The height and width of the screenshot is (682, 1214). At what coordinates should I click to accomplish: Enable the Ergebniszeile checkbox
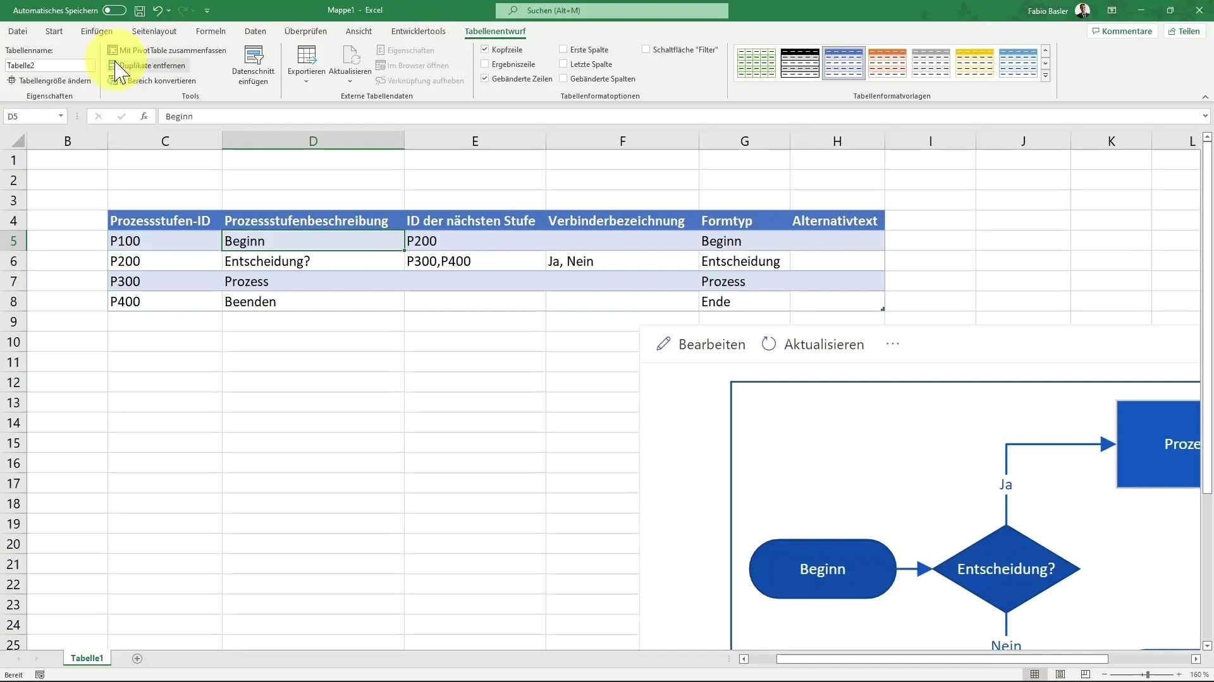click(485, 64)
